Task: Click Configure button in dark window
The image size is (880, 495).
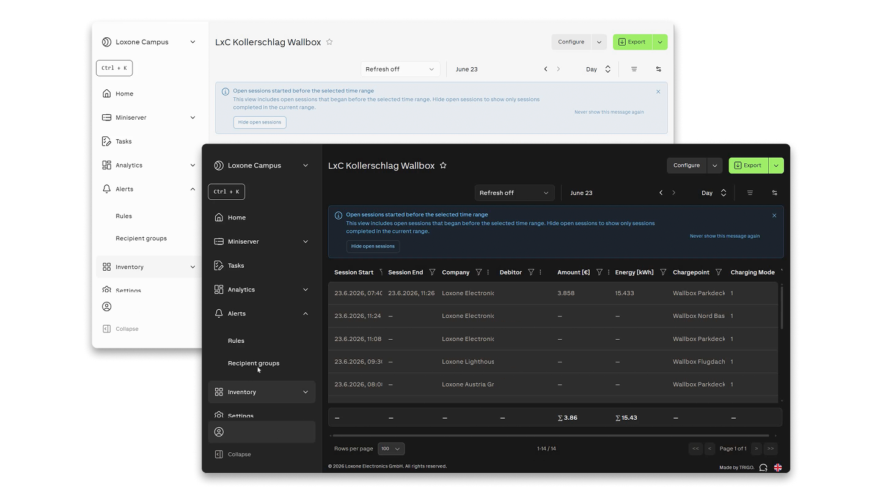Action: (686, 166)
